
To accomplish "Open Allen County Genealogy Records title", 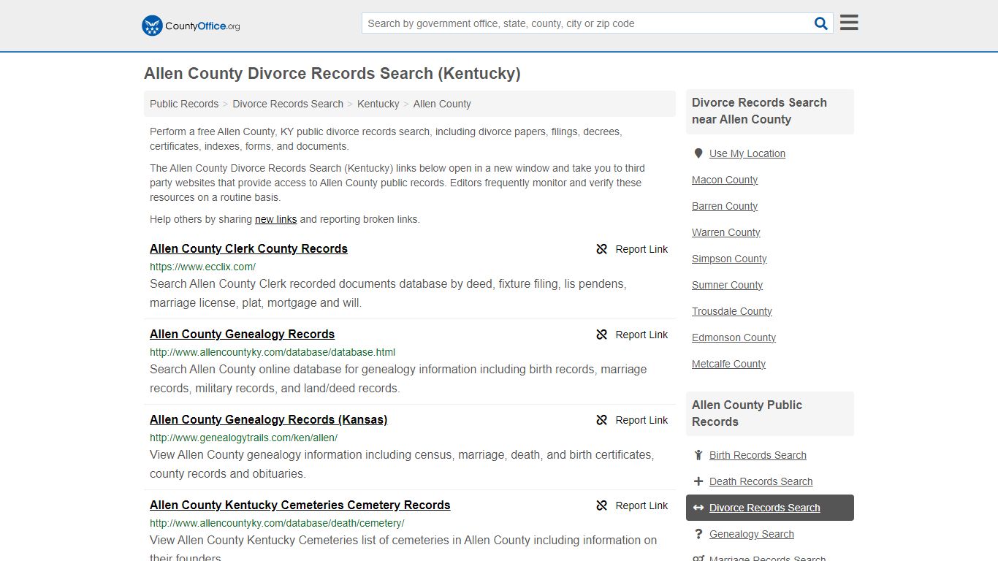I will (242, 334).
